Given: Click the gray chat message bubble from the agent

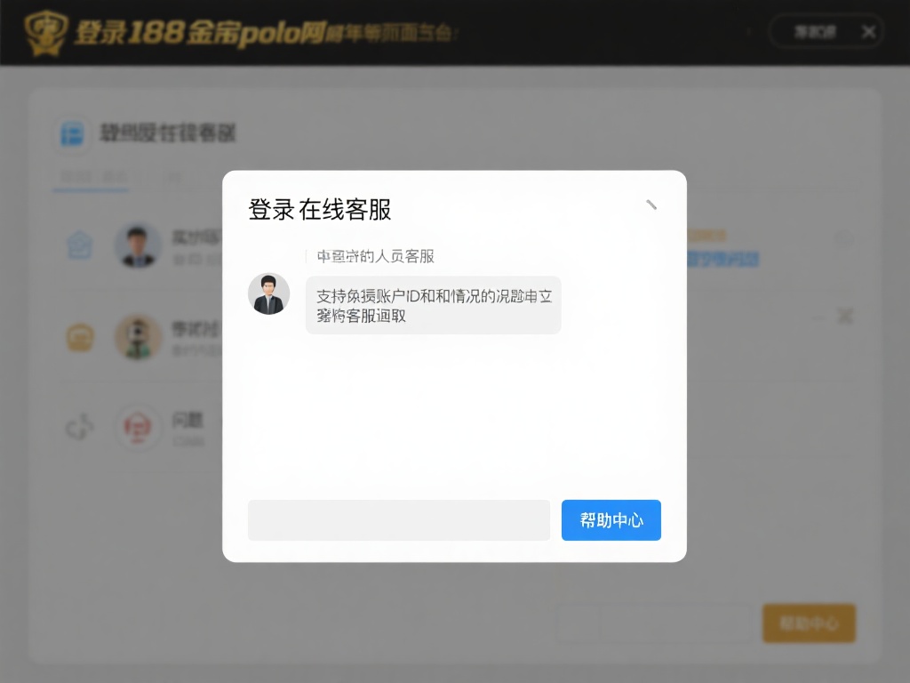Looking at the screenshot, I should [433, 305].
